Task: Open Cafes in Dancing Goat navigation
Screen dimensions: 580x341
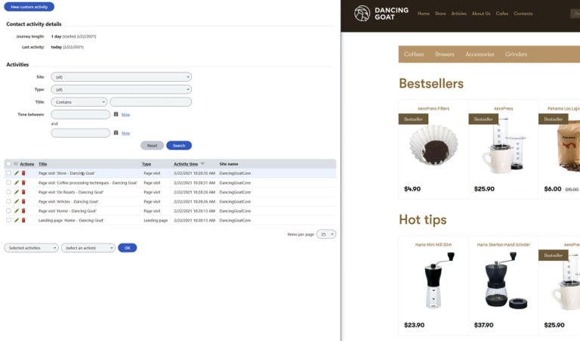Action: [x=502, y=14]
